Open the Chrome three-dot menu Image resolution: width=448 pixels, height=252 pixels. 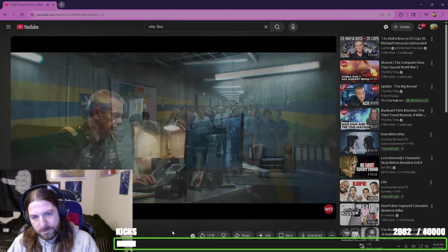pos(443,15)
